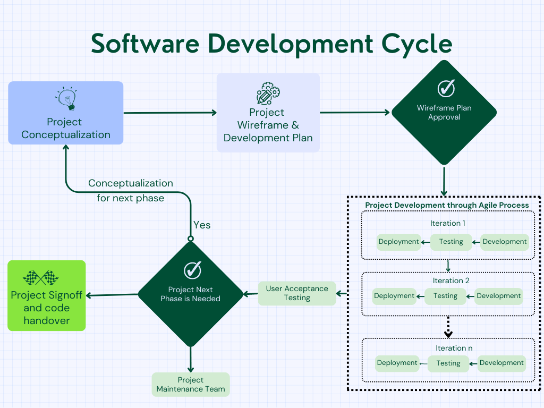Viewport: 544px width, 408px height.
Task: Click the lightbulb icon in Project Conceptualization
Action: click(66, 99)
